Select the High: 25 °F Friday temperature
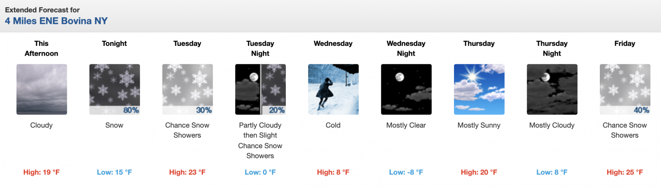 pos(625,172)
